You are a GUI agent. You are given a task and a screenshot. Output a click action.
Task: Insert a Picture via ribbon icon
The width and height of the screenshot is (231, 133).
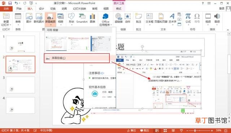tap(29, 16)
